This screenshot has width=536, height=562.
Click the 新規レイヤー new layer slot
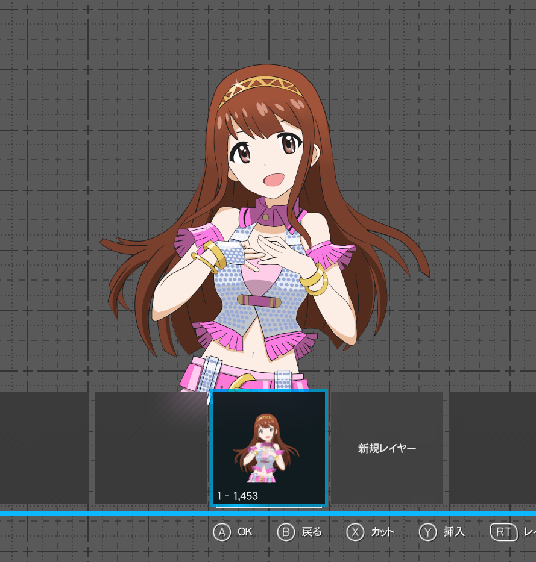(386, 448)
